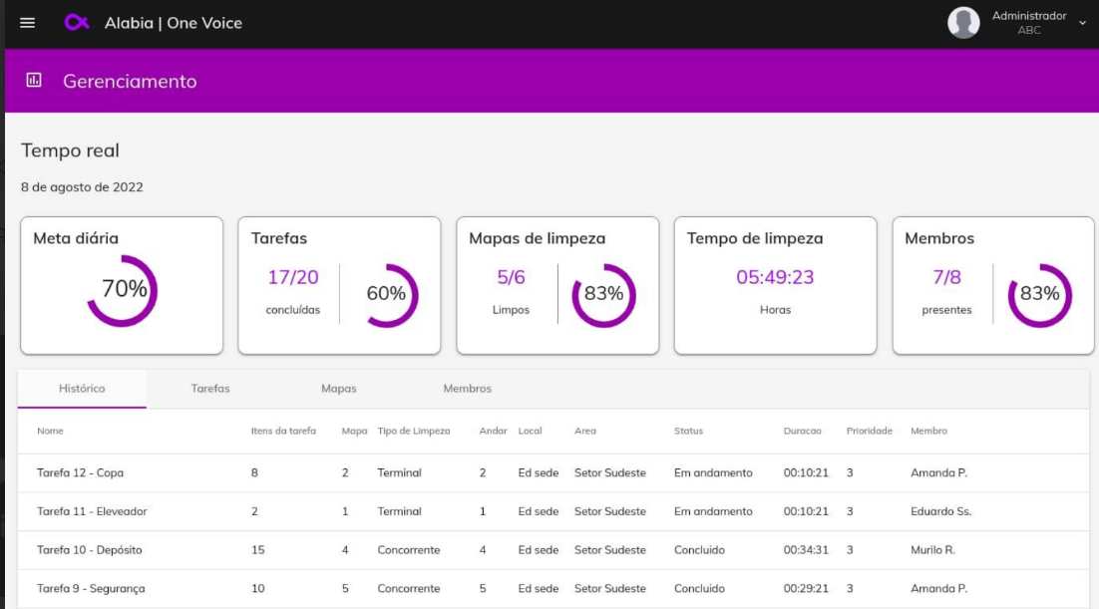Screen dimensions: 1099x609
Task: Select the Tarefa 12 - Copa row
Action: click(x=81, y=472)
